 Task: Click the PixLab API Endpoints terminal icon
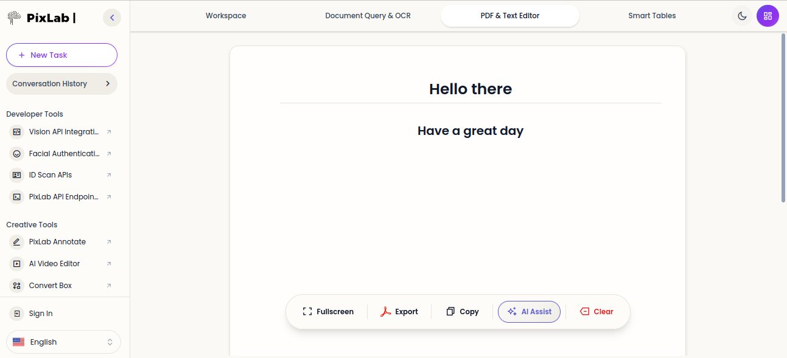point(16,197)
